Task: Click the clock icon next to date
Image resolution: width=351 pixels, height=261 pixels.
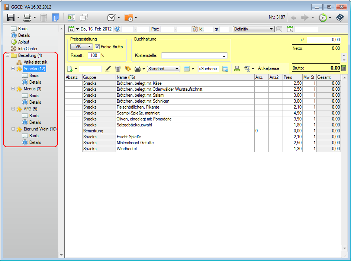Action: coord(117,29)
